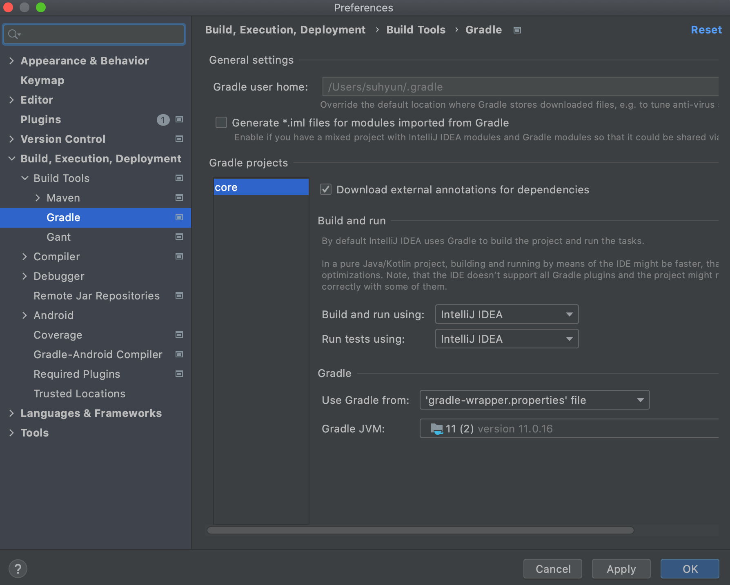Click the OK button
The image size is (730, 585).
(690, 569)
